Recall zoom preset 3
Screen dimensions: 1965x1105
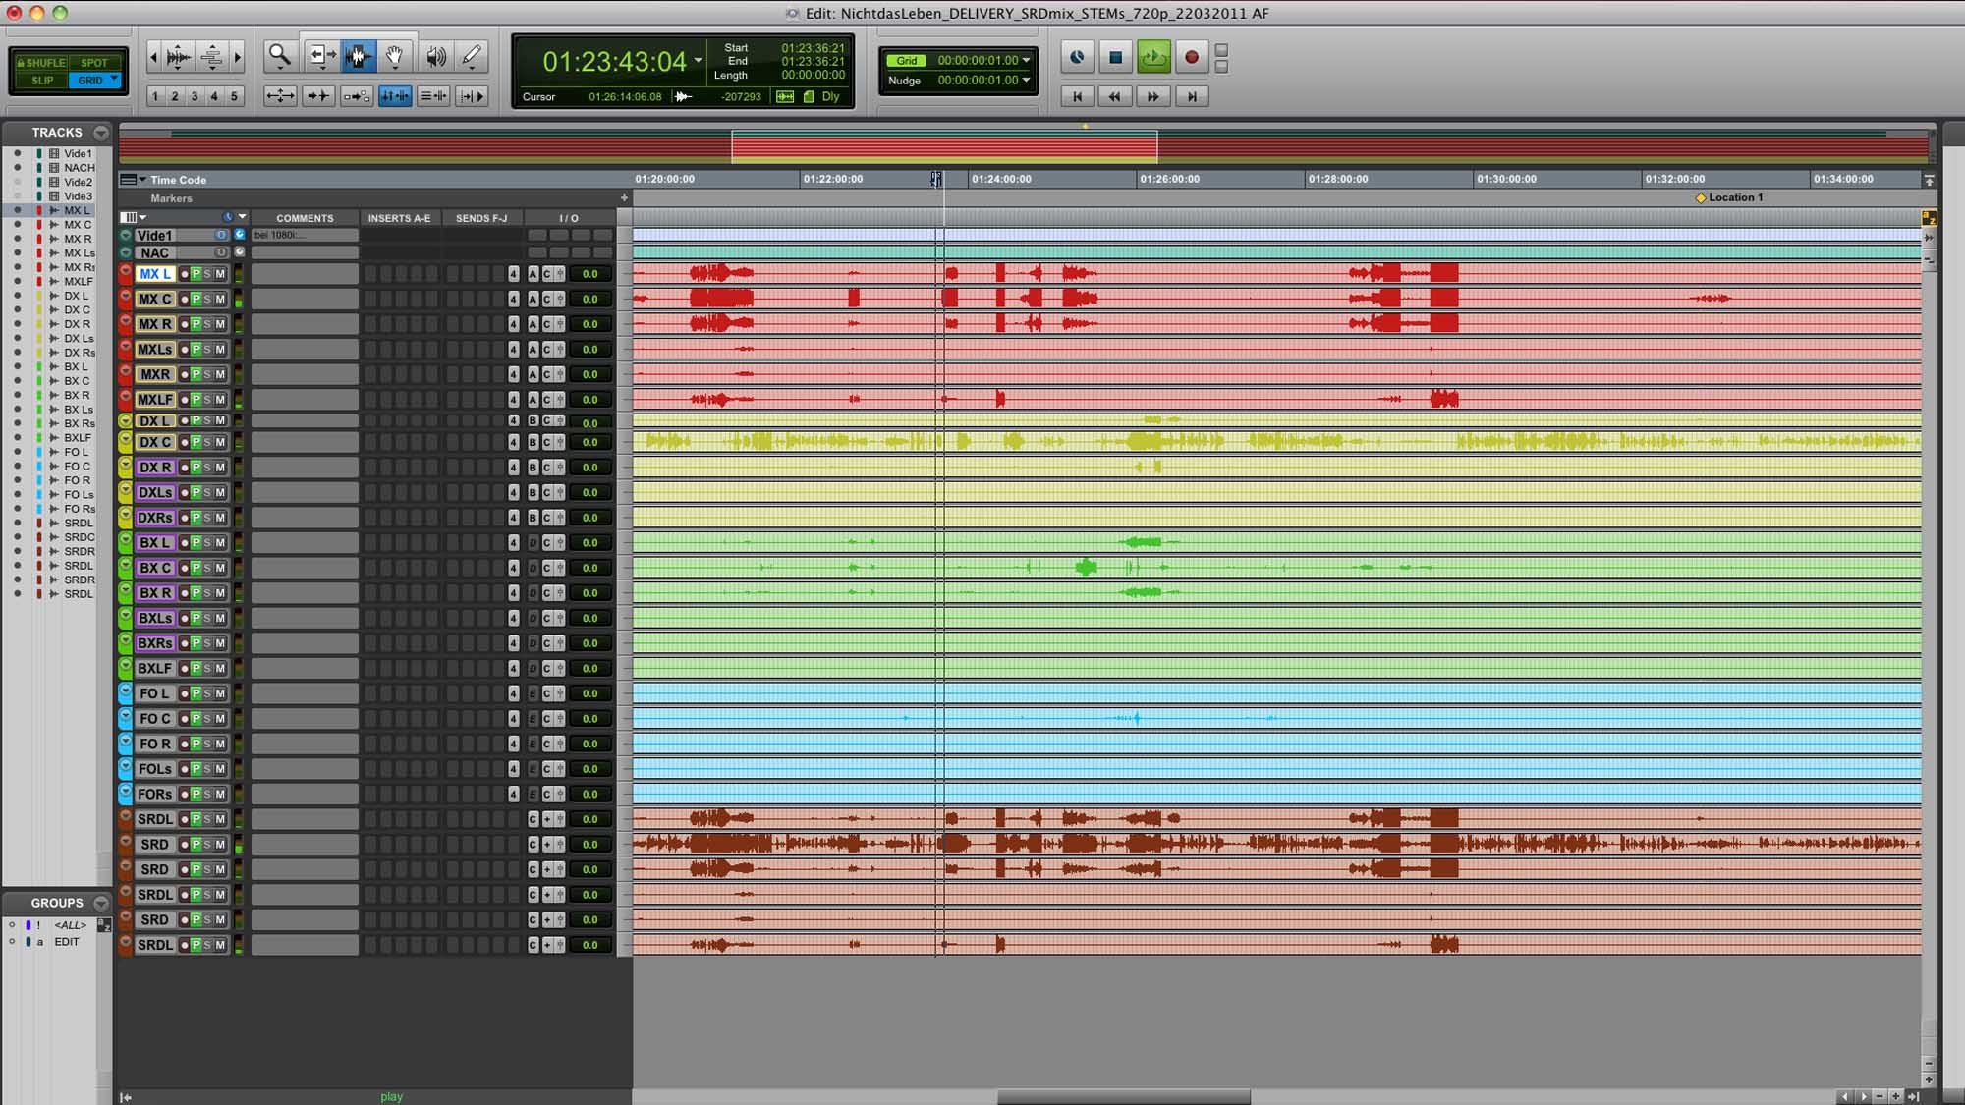pyautogui.click(x=195, y=96)
